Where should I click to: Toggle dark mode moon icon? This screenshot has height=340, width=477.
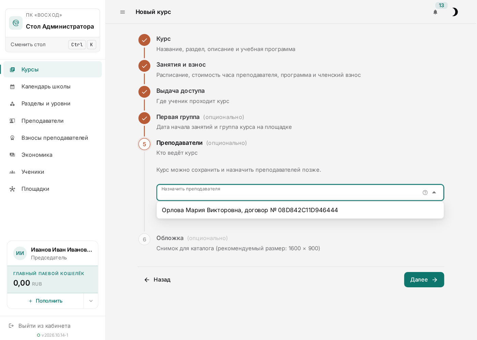[455, 12]
